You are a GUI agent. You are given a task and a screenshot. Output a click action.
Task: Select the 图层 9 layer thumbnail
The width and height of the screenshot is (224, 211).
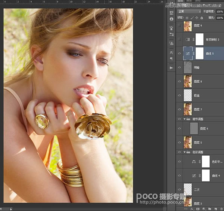point(188,26)
